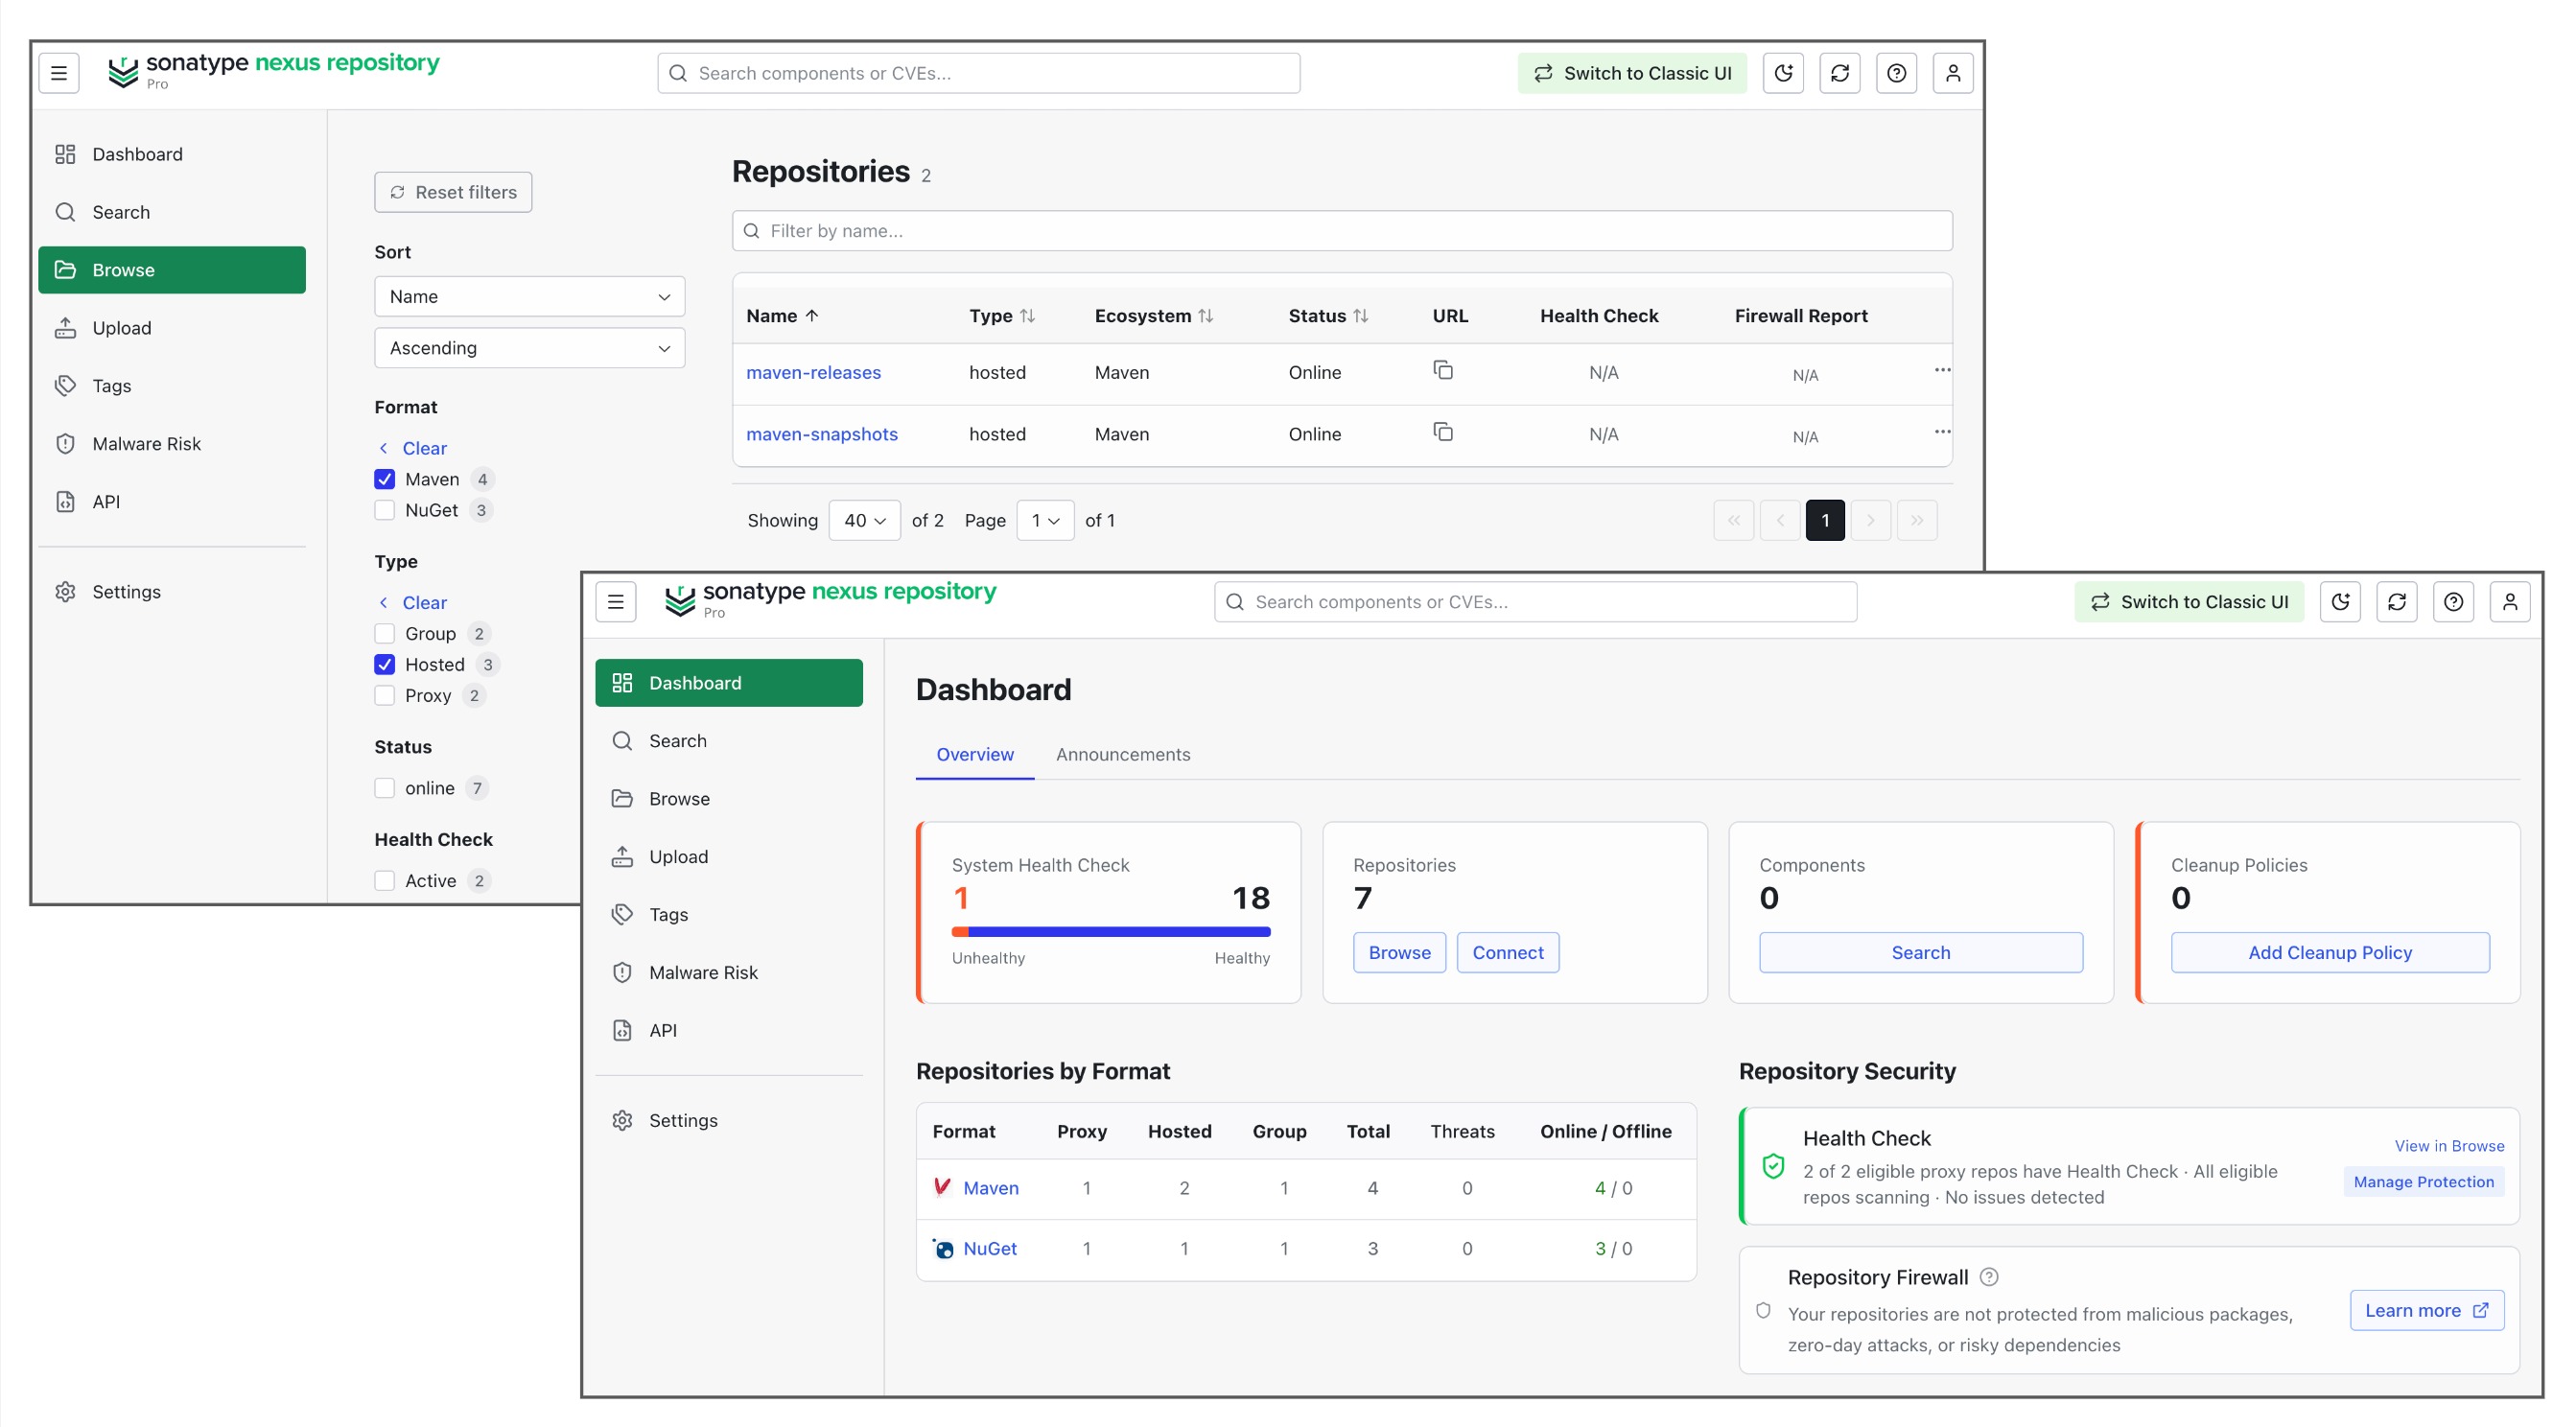Toggle dark theme icon in the Browse window

point(1783,73)
